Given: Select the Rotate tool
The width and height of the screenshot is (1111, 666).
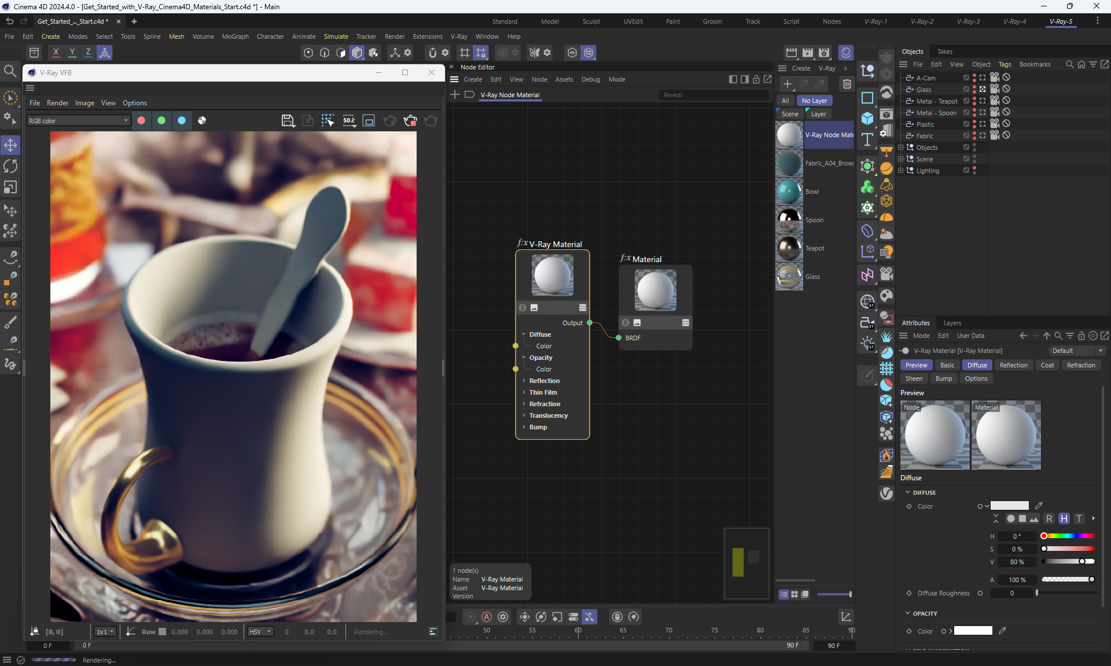Looking at the screenshot, I should pyautogui.click(x=10, y=166).
